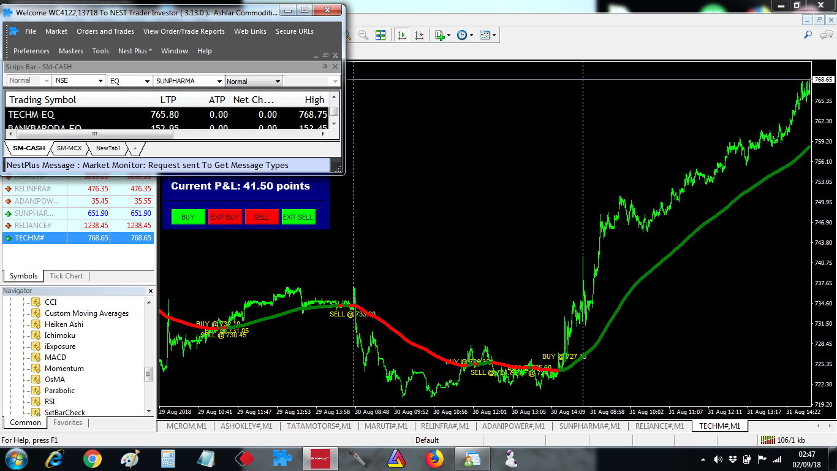Viewport: 837px width, 471px height.
Task: Open the Orders and Trades menu
Action: tap(105, 31)
